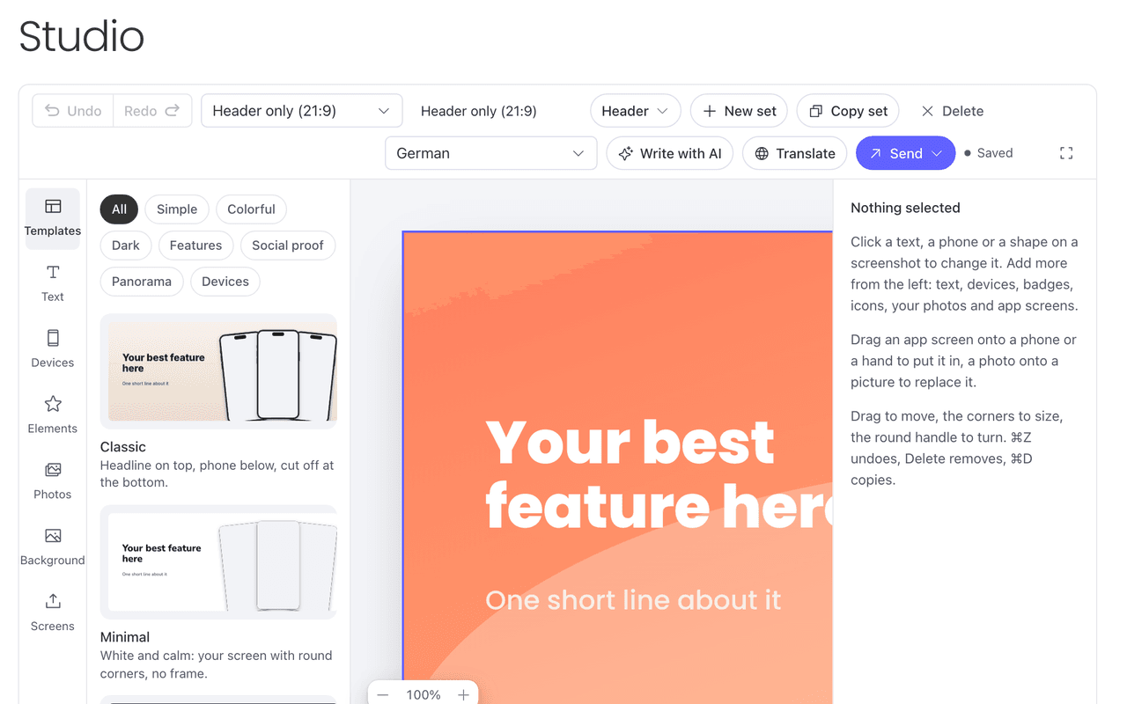Click the fullscreen expand icon

point(1066,153)
